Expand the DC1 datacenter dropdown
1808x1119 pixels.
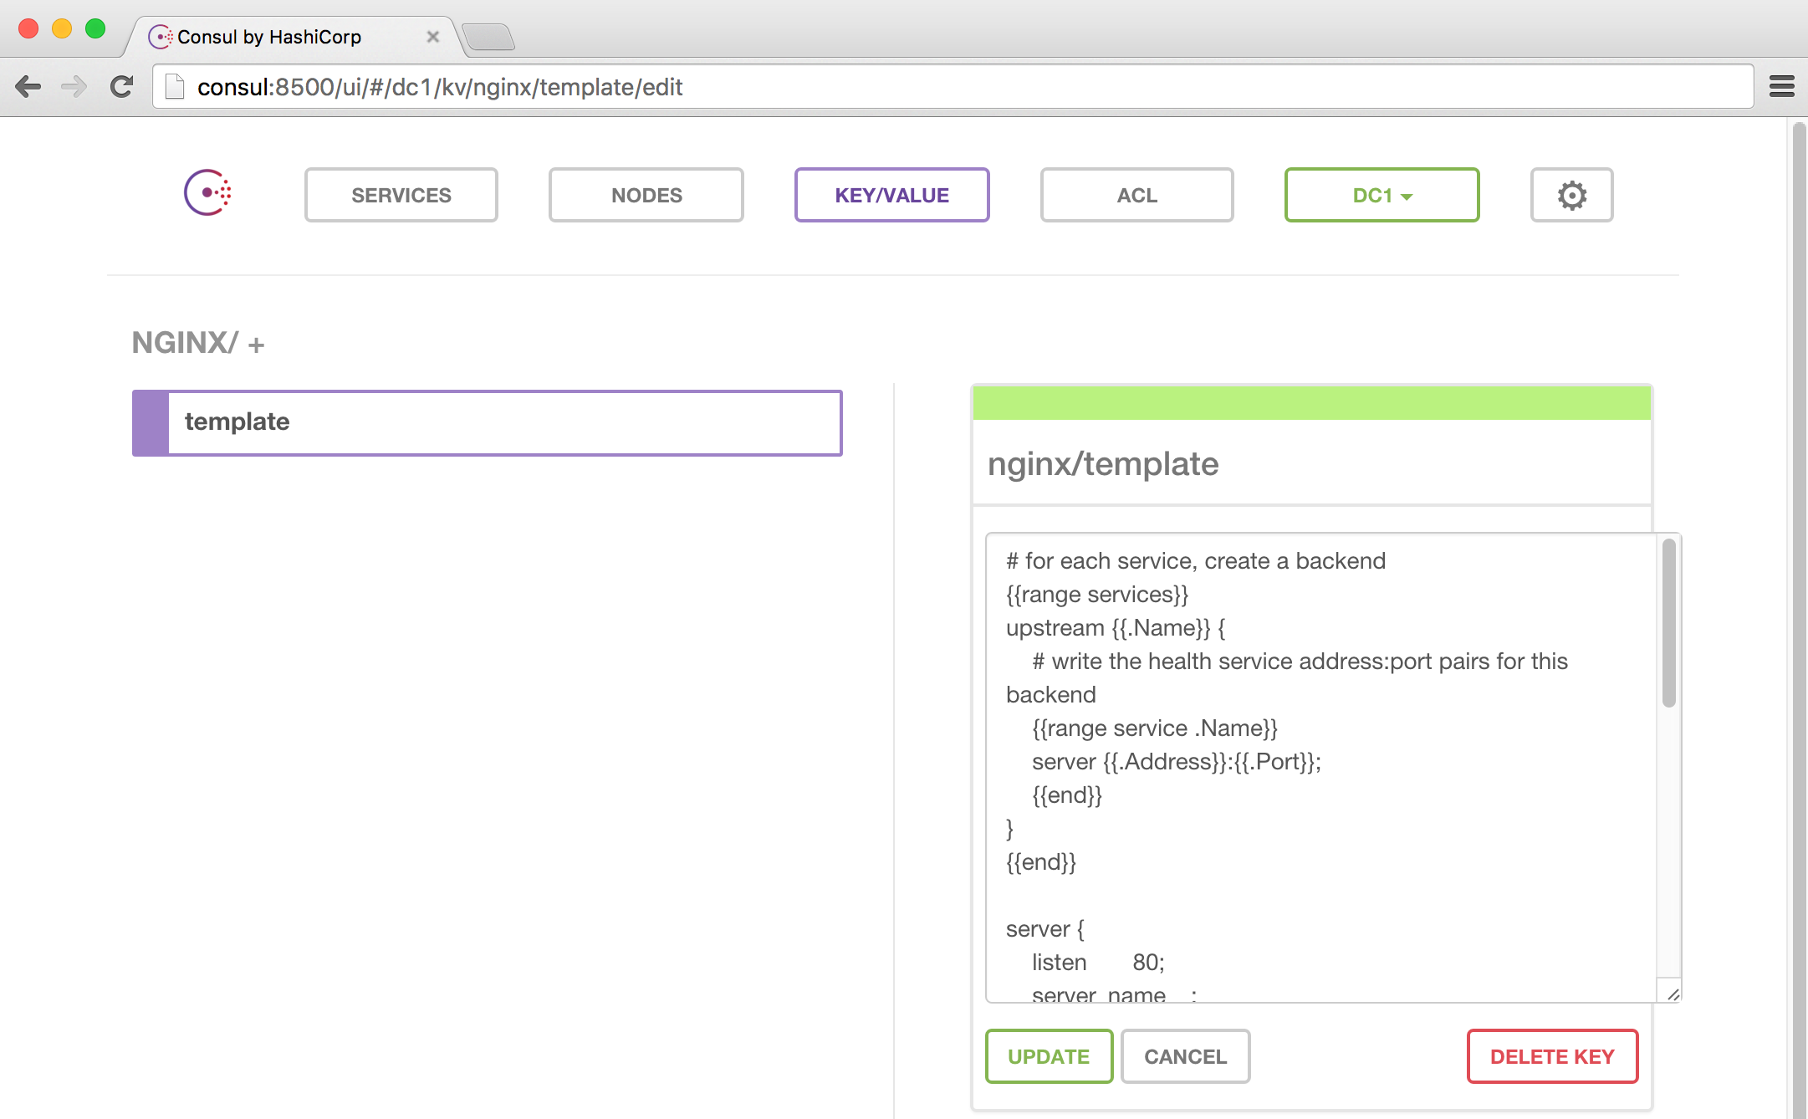[1382, 195]
